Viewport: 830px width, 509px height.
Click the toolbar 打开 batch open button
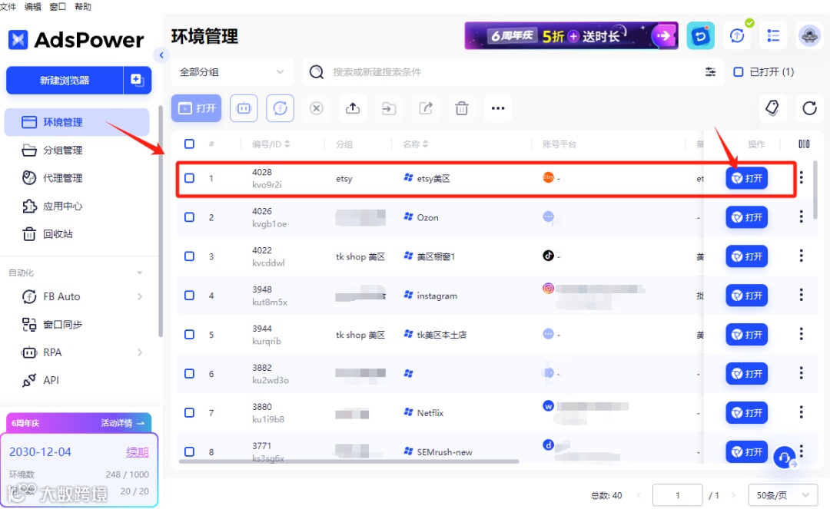click(x=197, y=108)
